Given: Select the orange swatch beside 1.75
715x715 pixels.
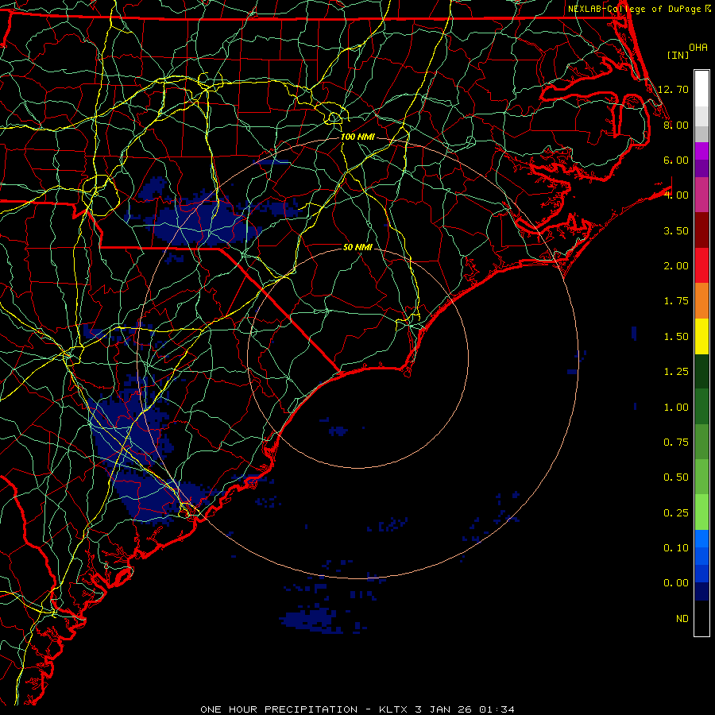Looking at the screenshot, I should point(701,301).
